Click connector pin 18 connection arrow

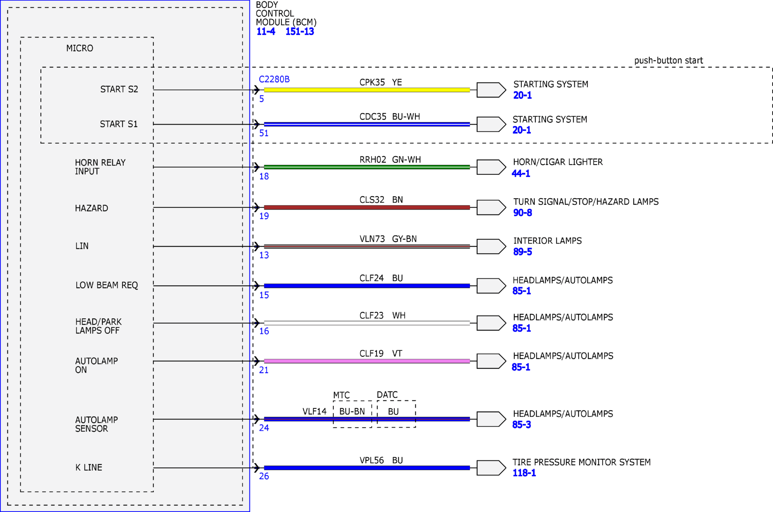[257, 167]
